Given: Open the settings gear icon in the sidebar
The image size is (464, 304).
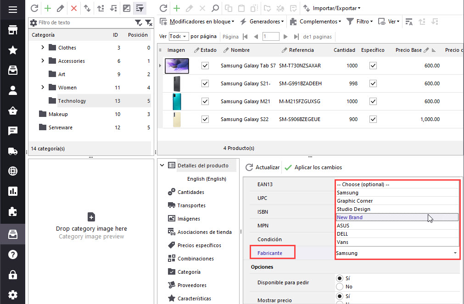Looking at the screenshot, I should (x=13, y=294).
